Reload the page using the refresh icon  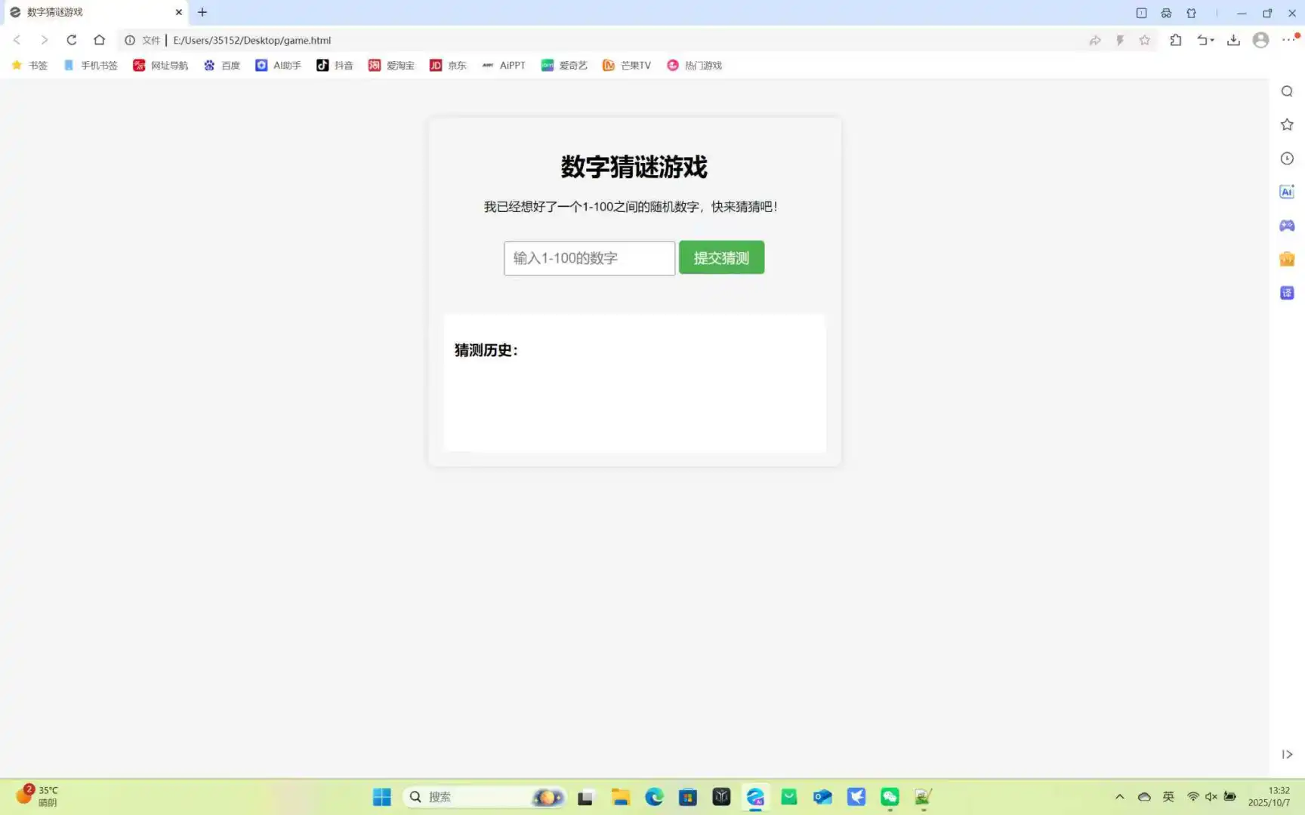tap(72, 40)
